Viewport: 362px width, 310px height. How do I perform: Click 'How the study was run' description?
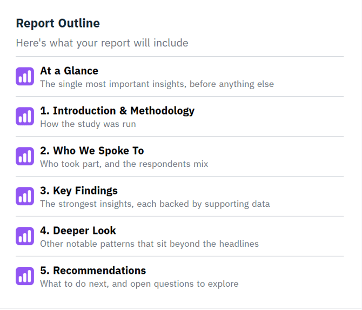click(88, 124)
